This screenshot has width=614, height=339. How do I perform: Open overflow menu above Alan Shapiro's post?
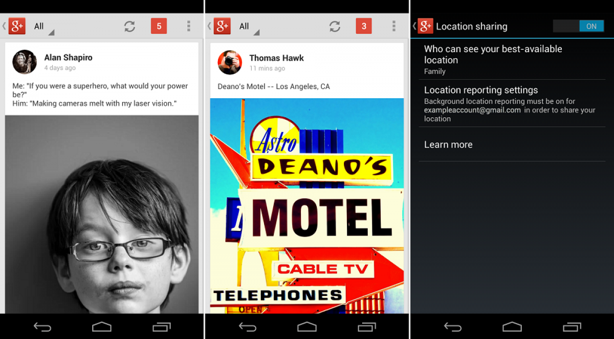[189, 26]
